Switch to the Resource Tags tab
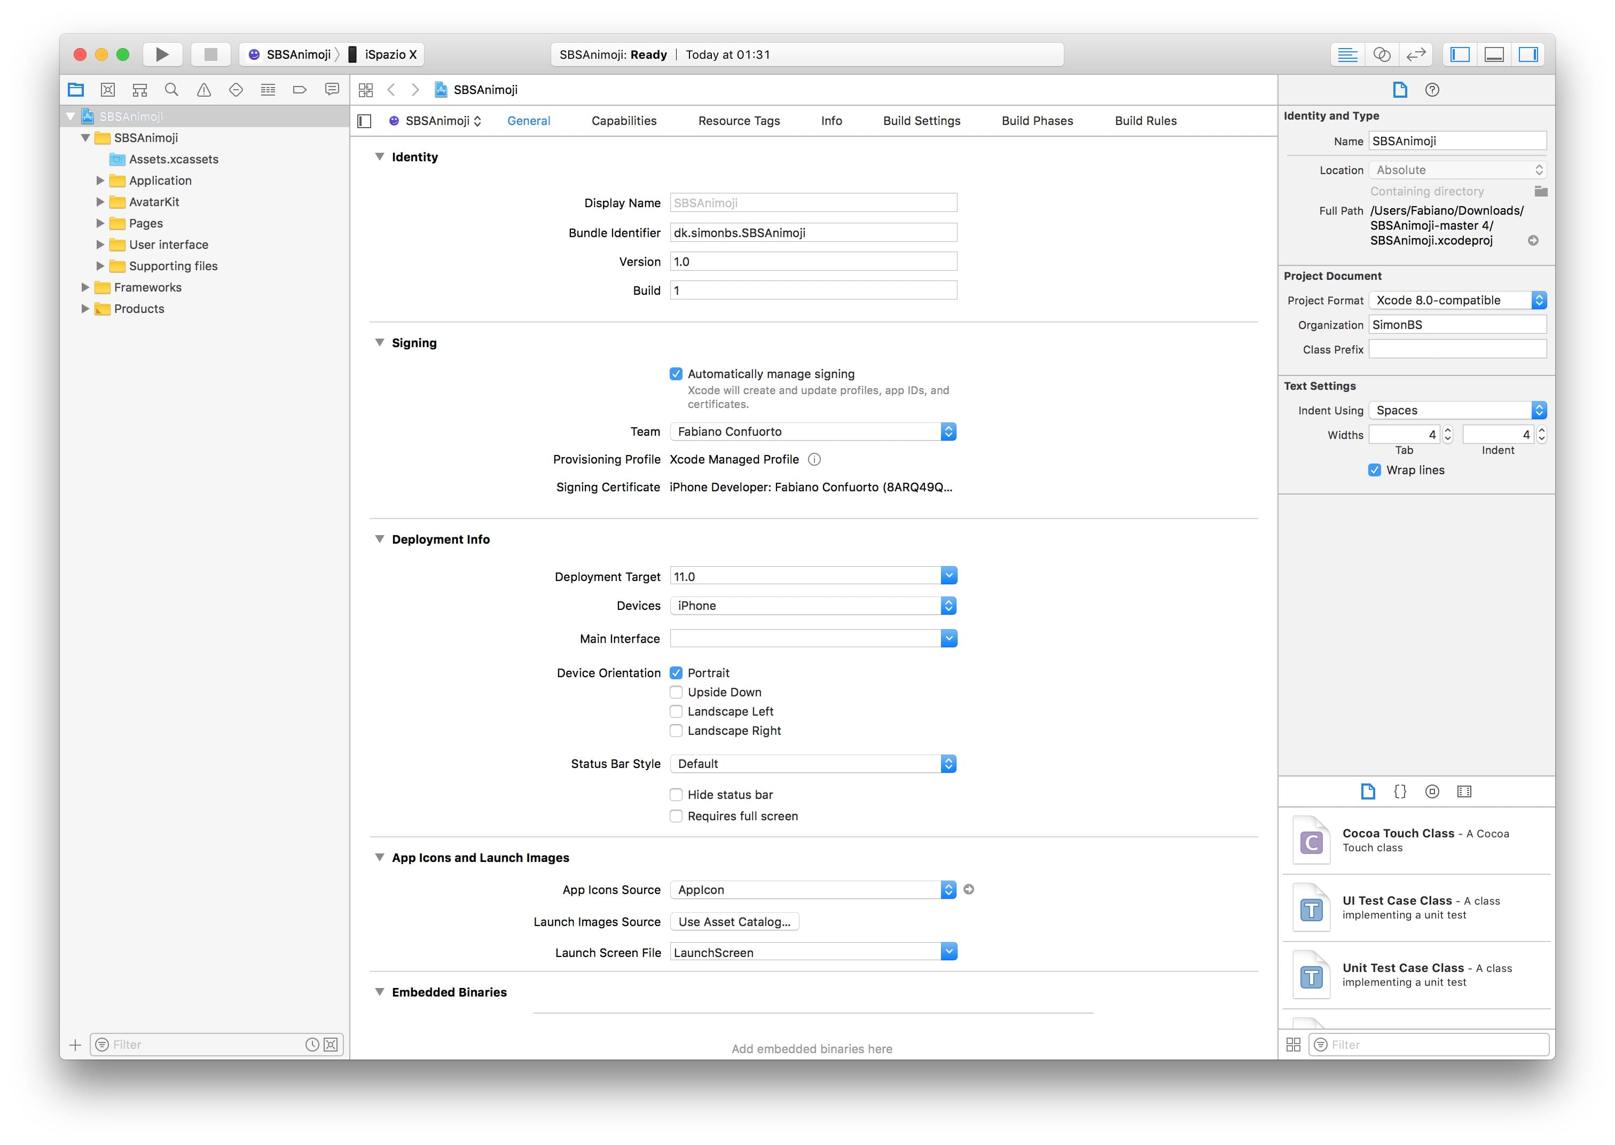This screenshot has height=1145, width=1615. pyautogui.click(x=739, y=121)
